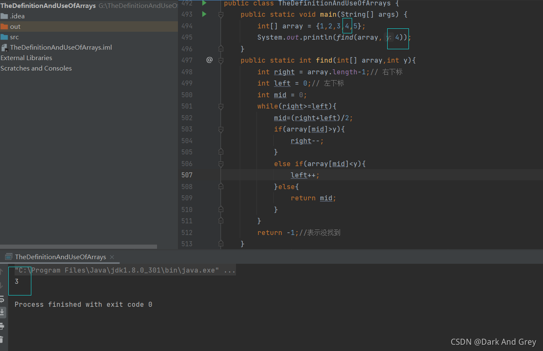543x351 pixels.
Task: Click fold end marker on line 505
Action: pos(221,152)
